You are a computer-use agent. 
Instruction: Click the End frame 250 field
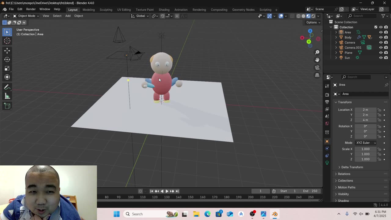(x=310, y=191)
